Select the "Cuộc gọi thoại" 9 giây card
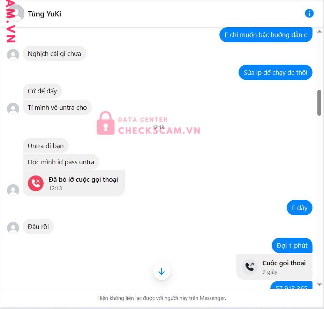This screenshot has width=324, height=309. (274, 267)
